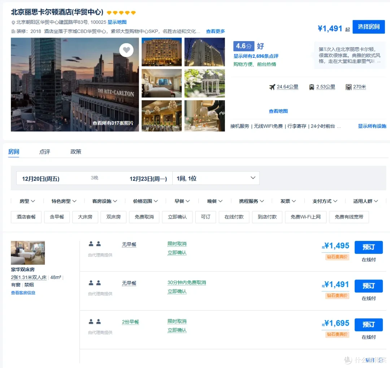Click the renovation building icon near 装修
The width and height of the screenshot is (390, 368).
[13, 31]
